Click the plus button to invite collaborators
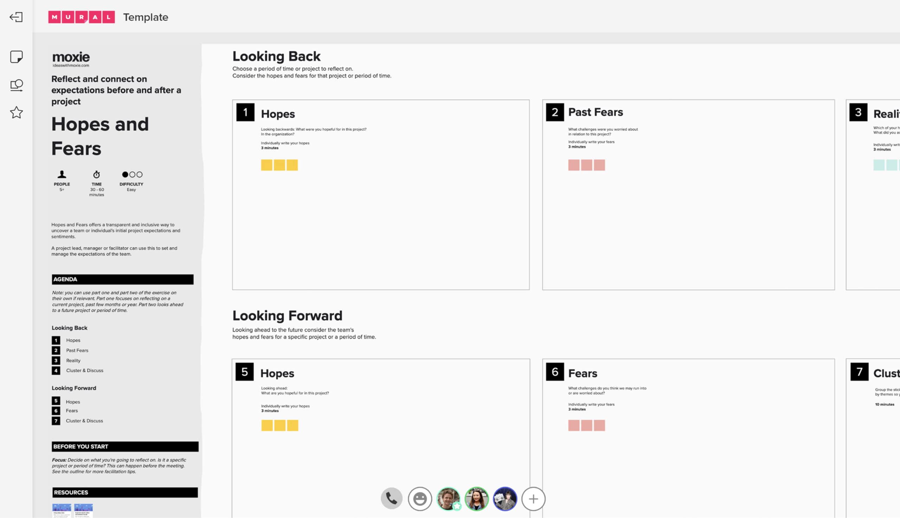Screen dimensions: 900x518 [533, 499]
